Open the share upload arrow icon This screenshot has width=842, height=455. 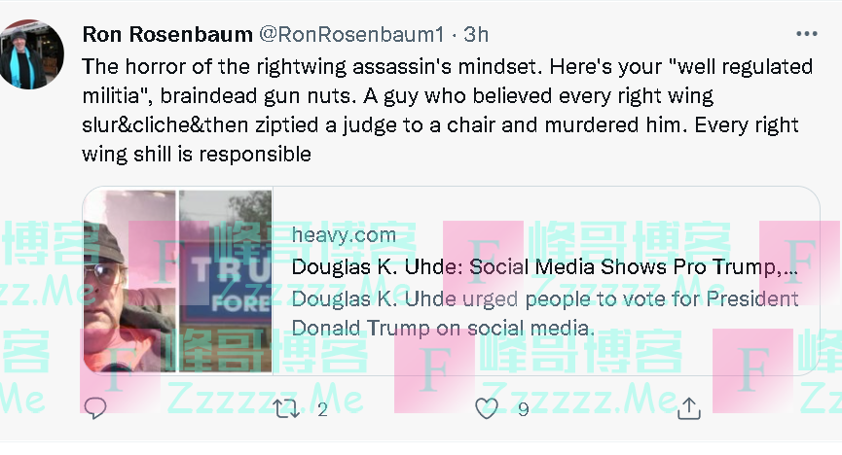tap(688, 409)
